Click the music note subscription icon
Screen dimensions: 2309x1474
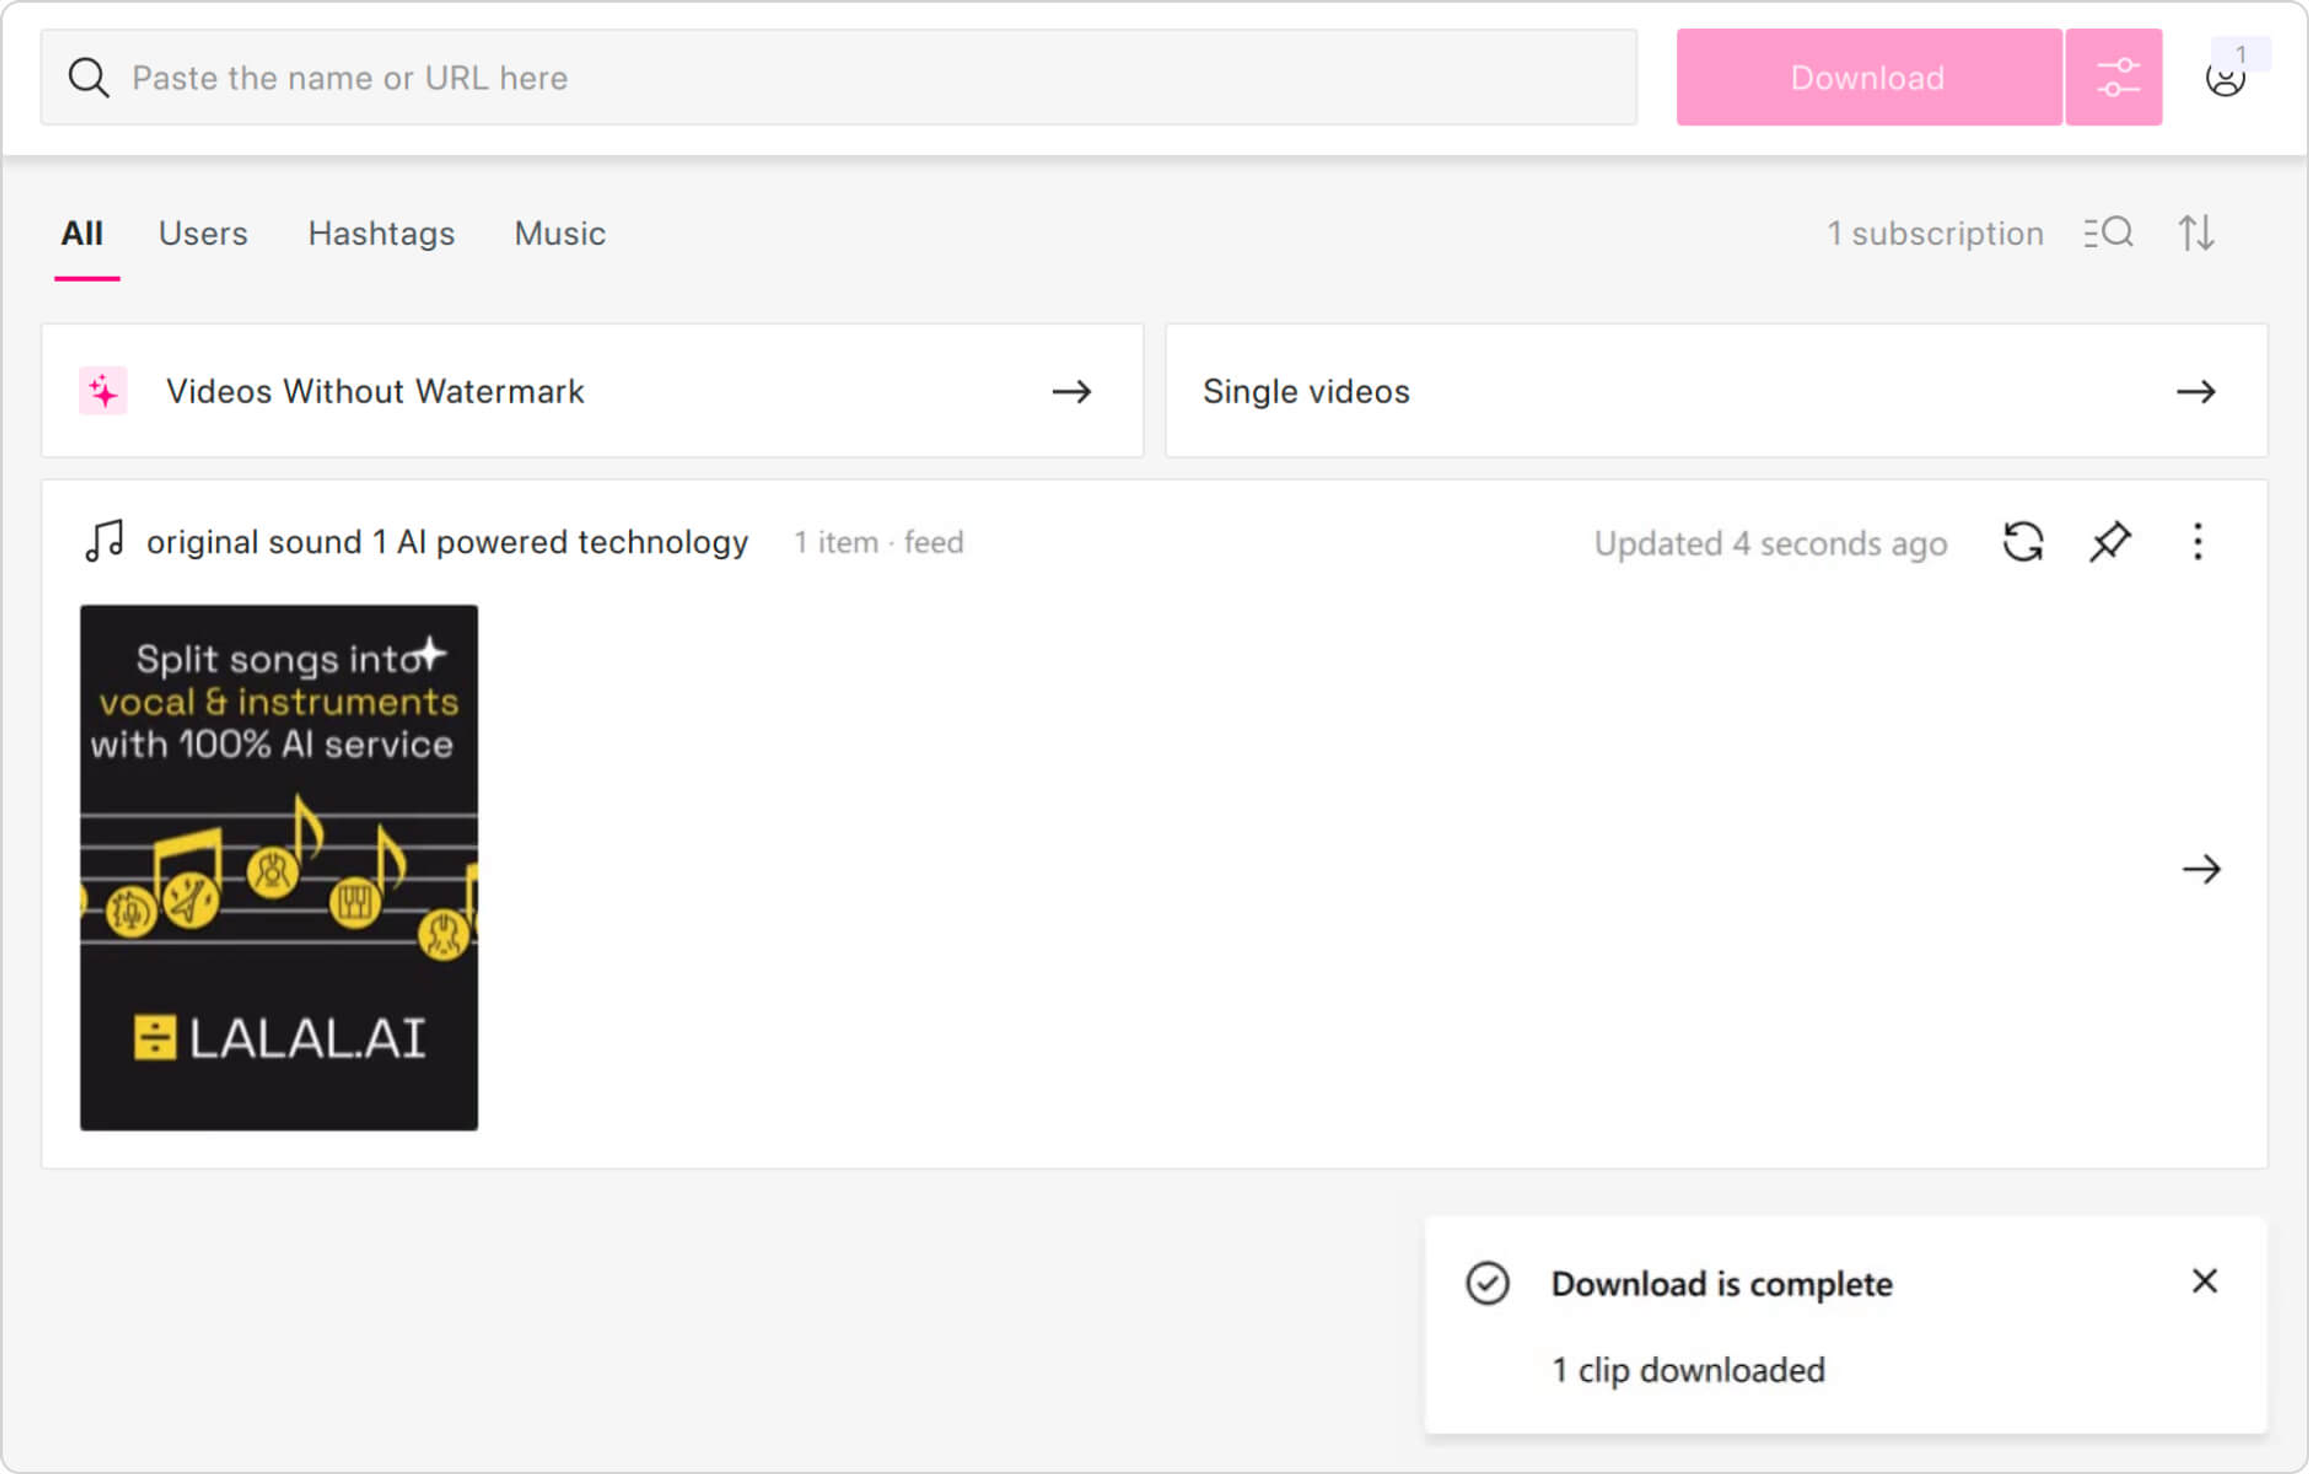point(105,542)
